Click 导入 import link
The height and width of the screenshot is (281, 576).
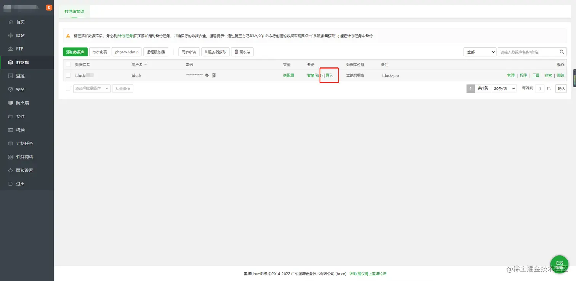coord(330,75)
